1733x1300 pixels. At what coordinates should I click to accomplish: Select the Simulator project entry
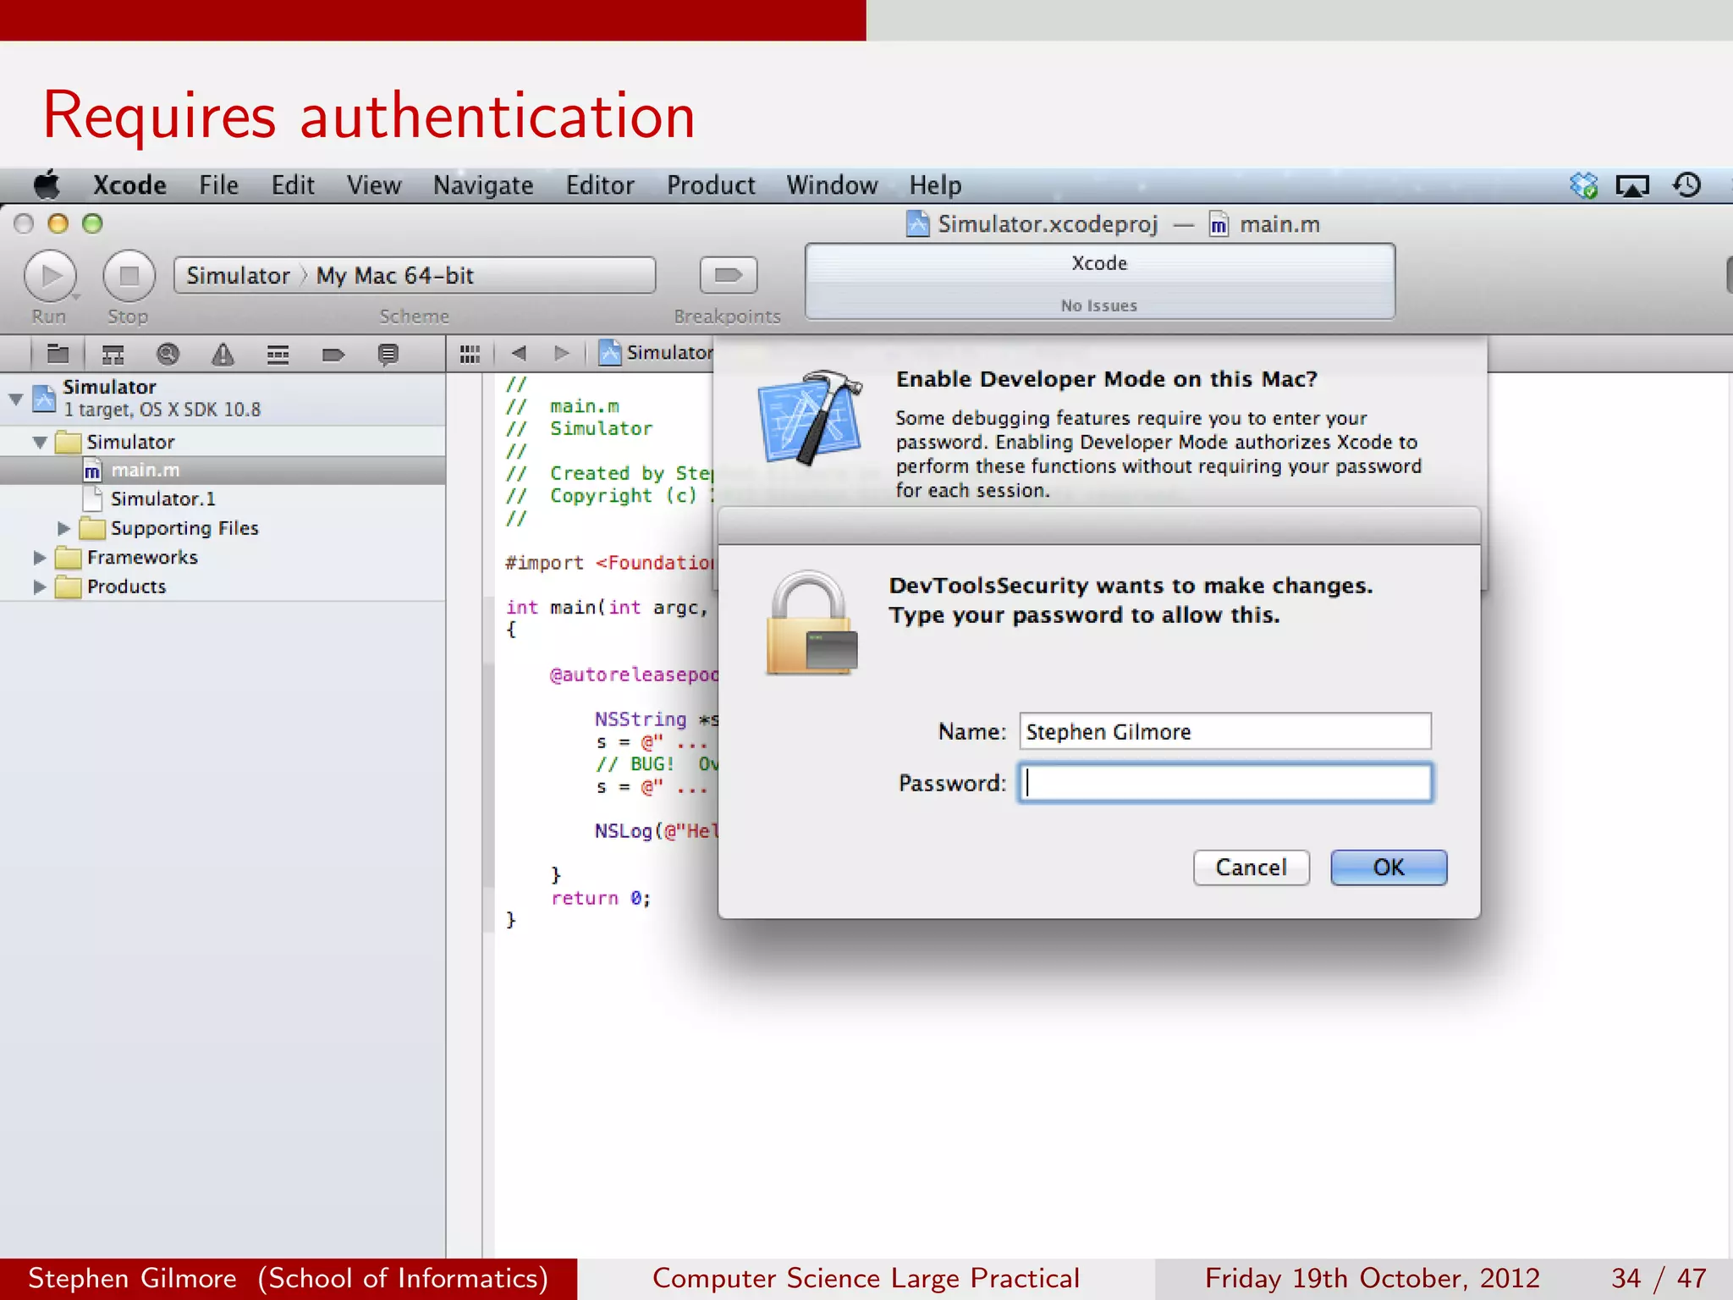coord(223,398)
